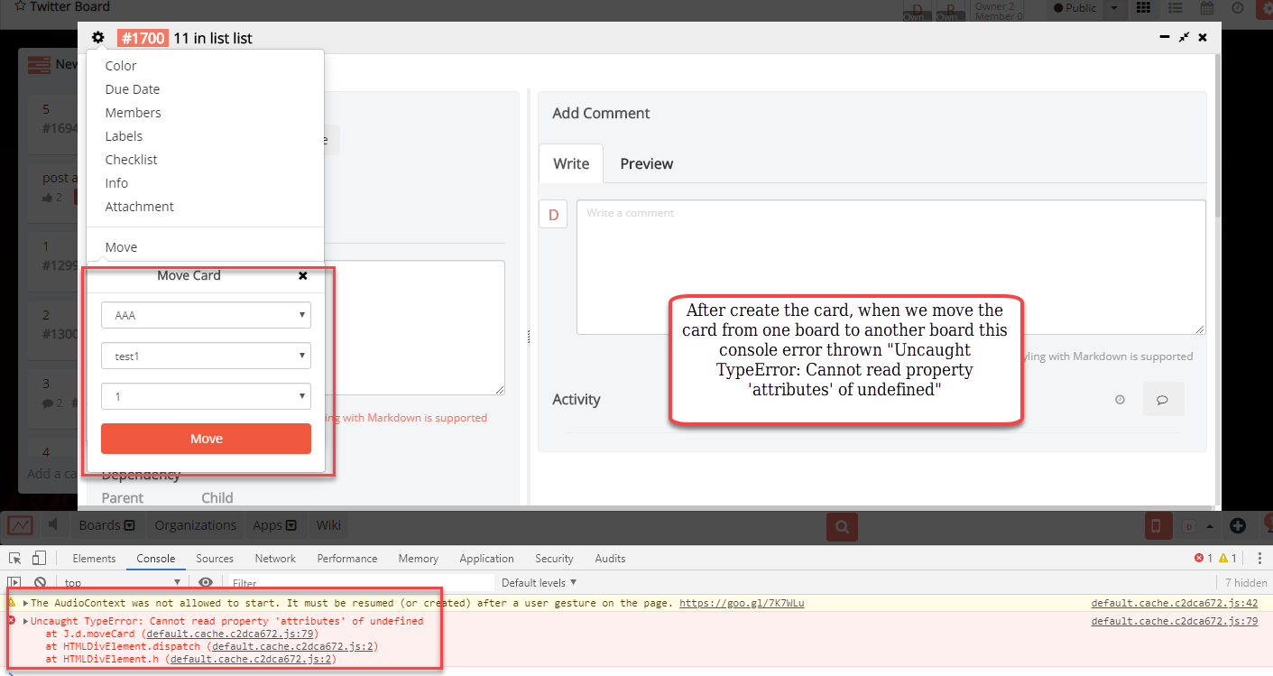Toggle the live expression eye icon
This screenshot has height=676, width=1273.
206,582
